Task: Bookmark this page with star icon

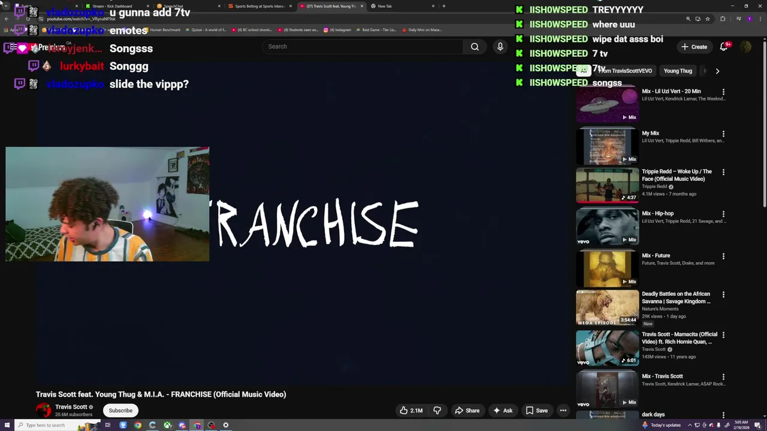Action: pyautogui.click(x=708, y=19)
